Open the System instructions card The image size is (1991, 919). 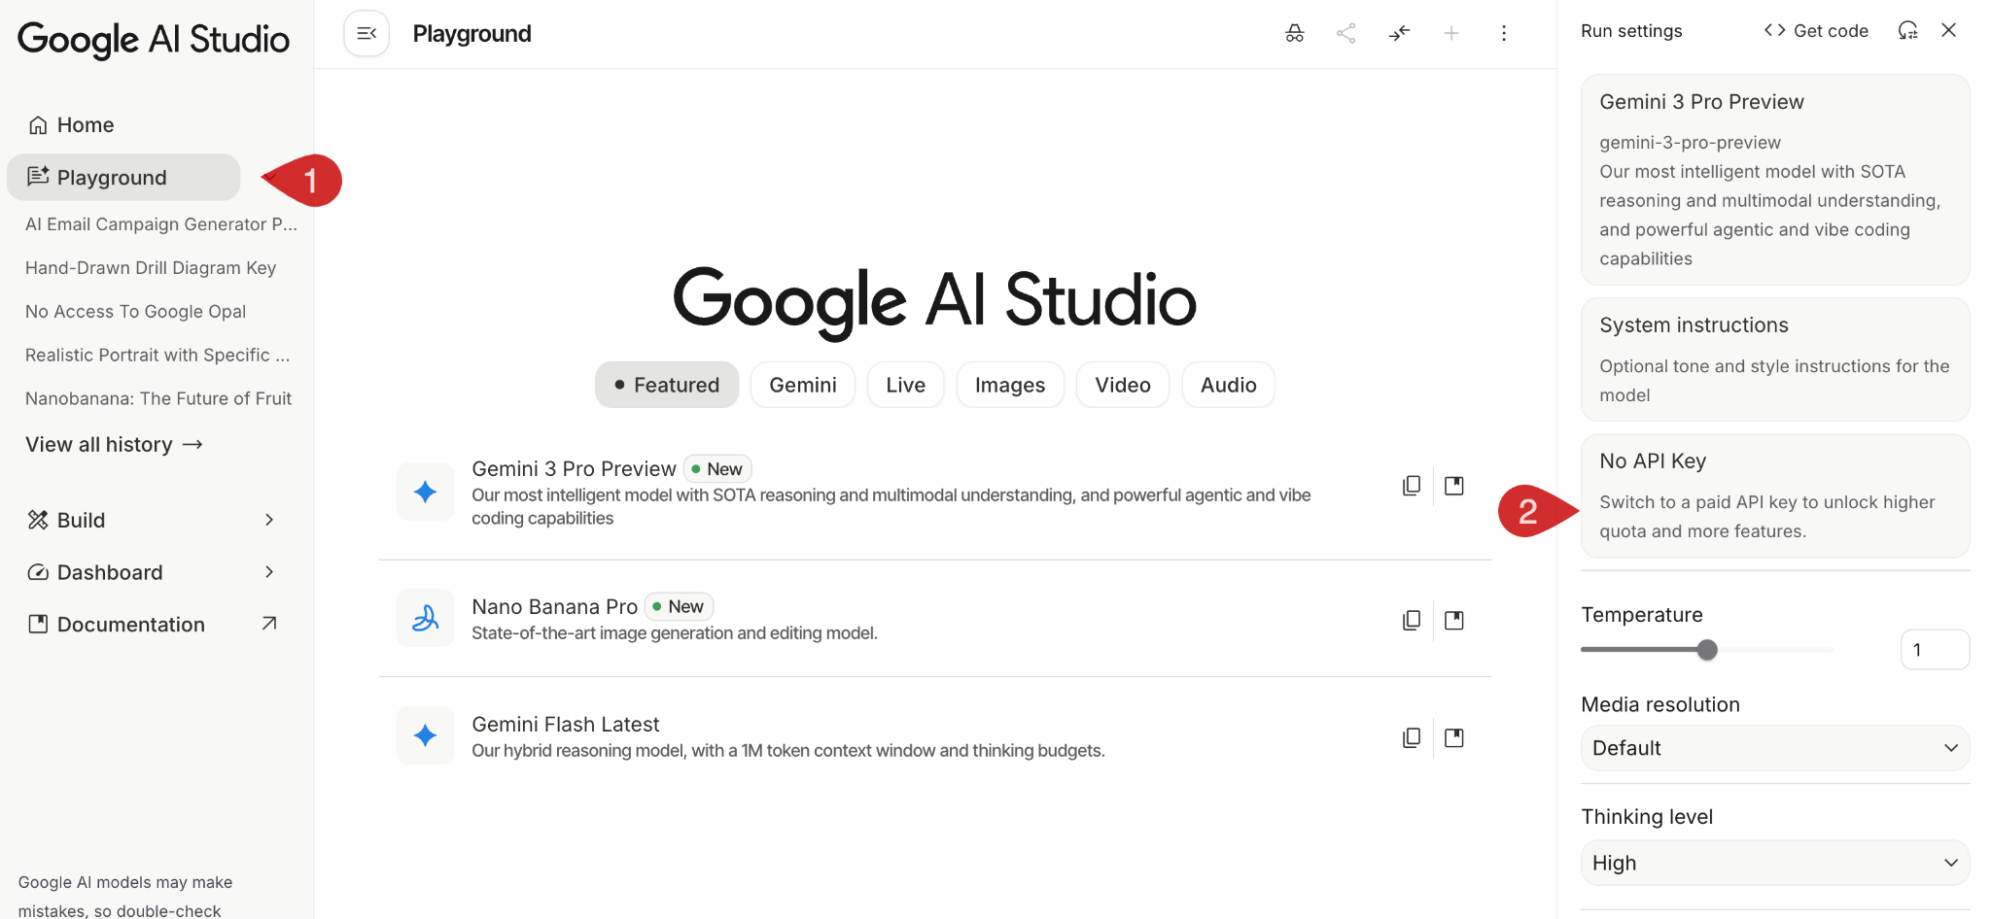click(1775, 359)
